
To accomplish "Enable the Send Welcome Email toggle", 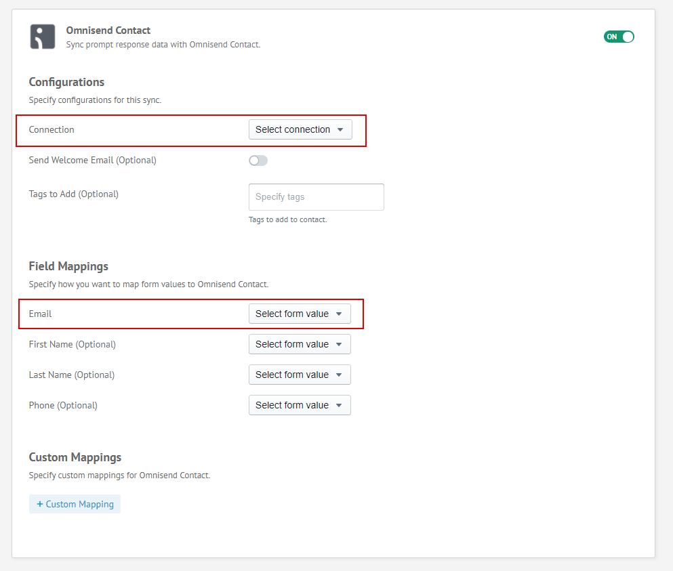I will (x=258, y=161).
